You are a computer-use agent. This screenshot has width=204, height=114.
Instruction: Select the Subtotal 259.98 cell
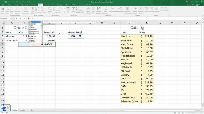[49, 36]
